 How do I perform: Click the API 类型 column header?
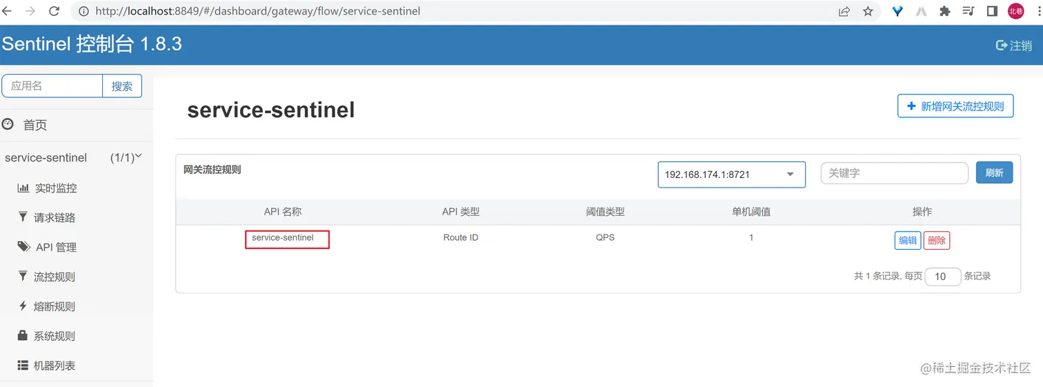click(x=461, y=212)
